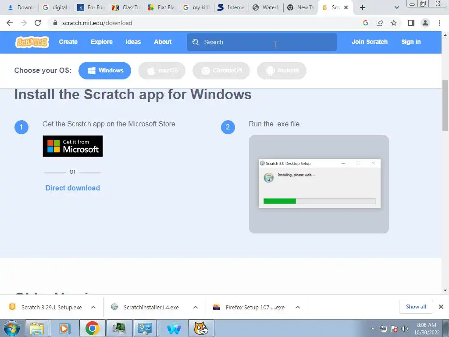The image size is (449, 337).
Task: Switch to the Waterf tab
Action: 266,7
